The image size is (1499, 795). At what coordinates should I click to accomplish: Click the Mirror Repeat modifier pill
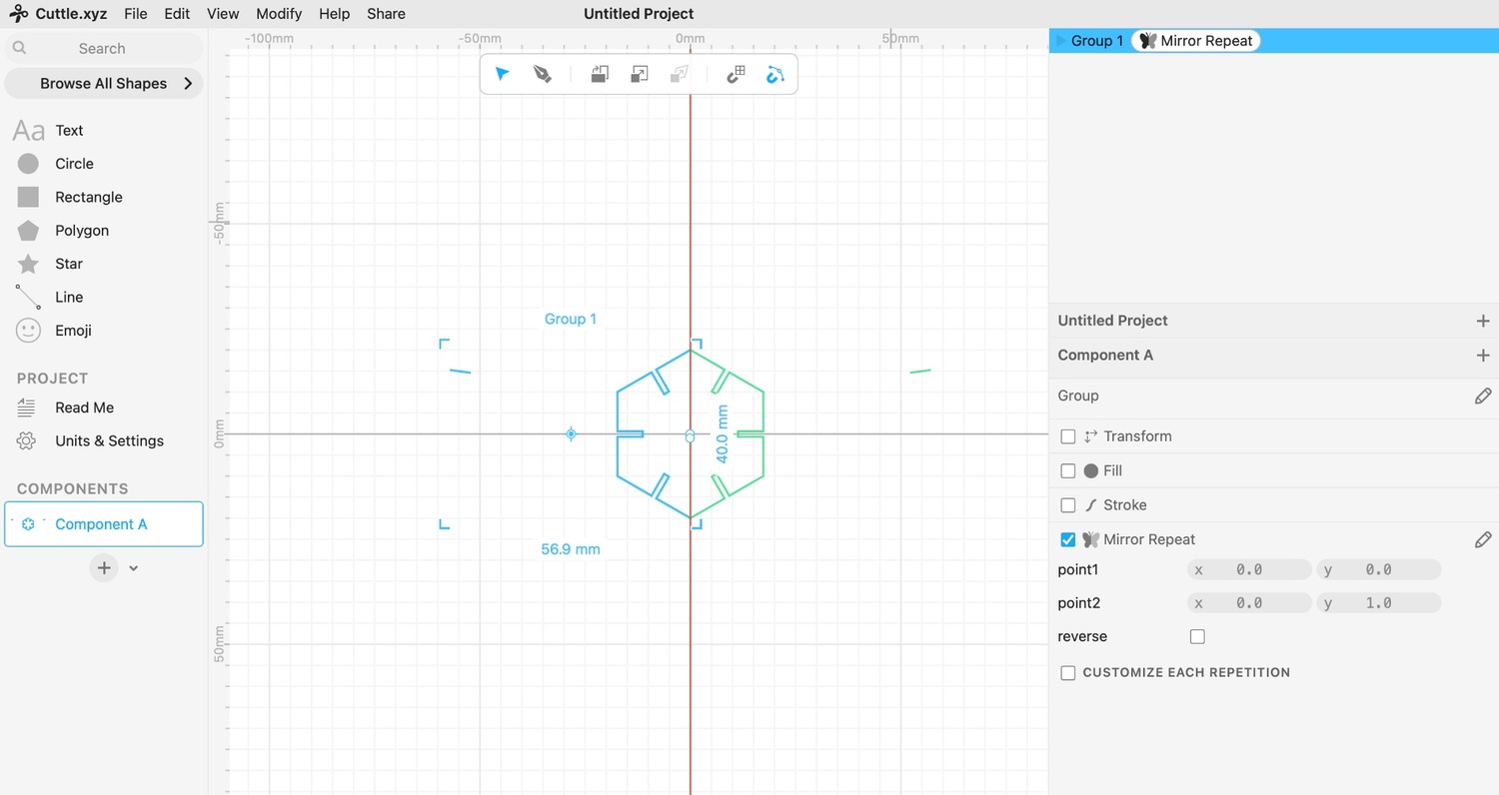click(x=1196, y=41)
